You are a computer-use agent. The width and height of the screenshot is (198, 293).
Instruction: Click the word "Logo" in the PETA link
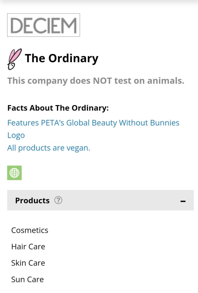(x=16, y=135)
